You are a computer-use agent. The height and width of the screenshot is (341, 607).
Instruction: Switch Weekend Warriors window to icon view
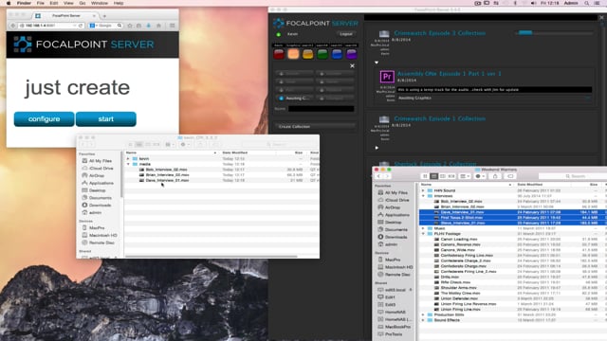click(x=425, y=176)
